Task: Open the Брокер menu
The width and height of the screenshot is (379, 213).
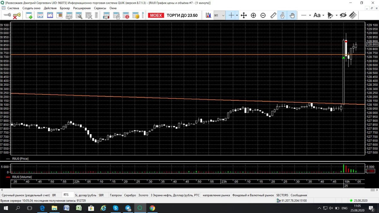Action: 65,8
